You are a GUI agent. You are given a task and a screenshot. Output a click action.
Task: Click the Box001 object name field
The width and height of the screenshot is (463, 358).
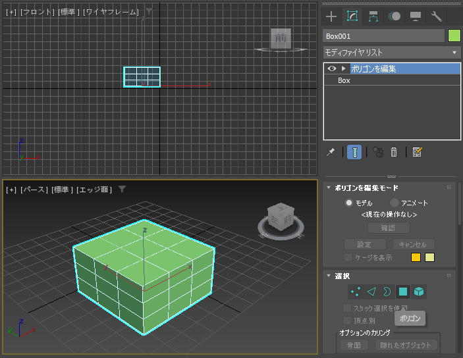coord(383,36)
